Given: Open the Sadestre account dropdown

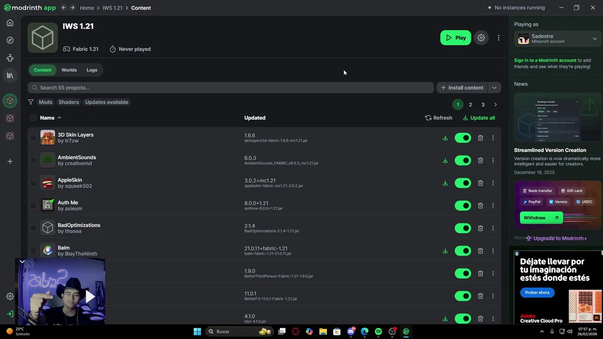Looking at the screenshot, I should (558, 39).
